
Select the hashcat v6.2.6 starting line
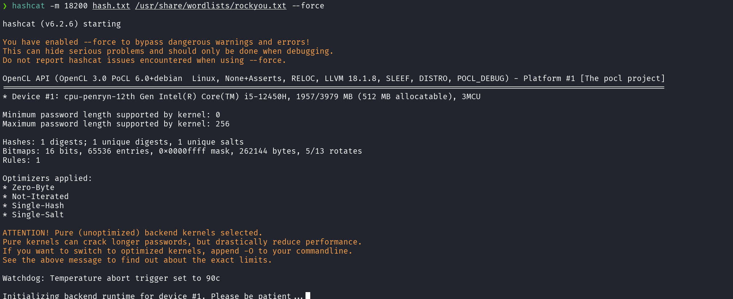coord(62,24)
